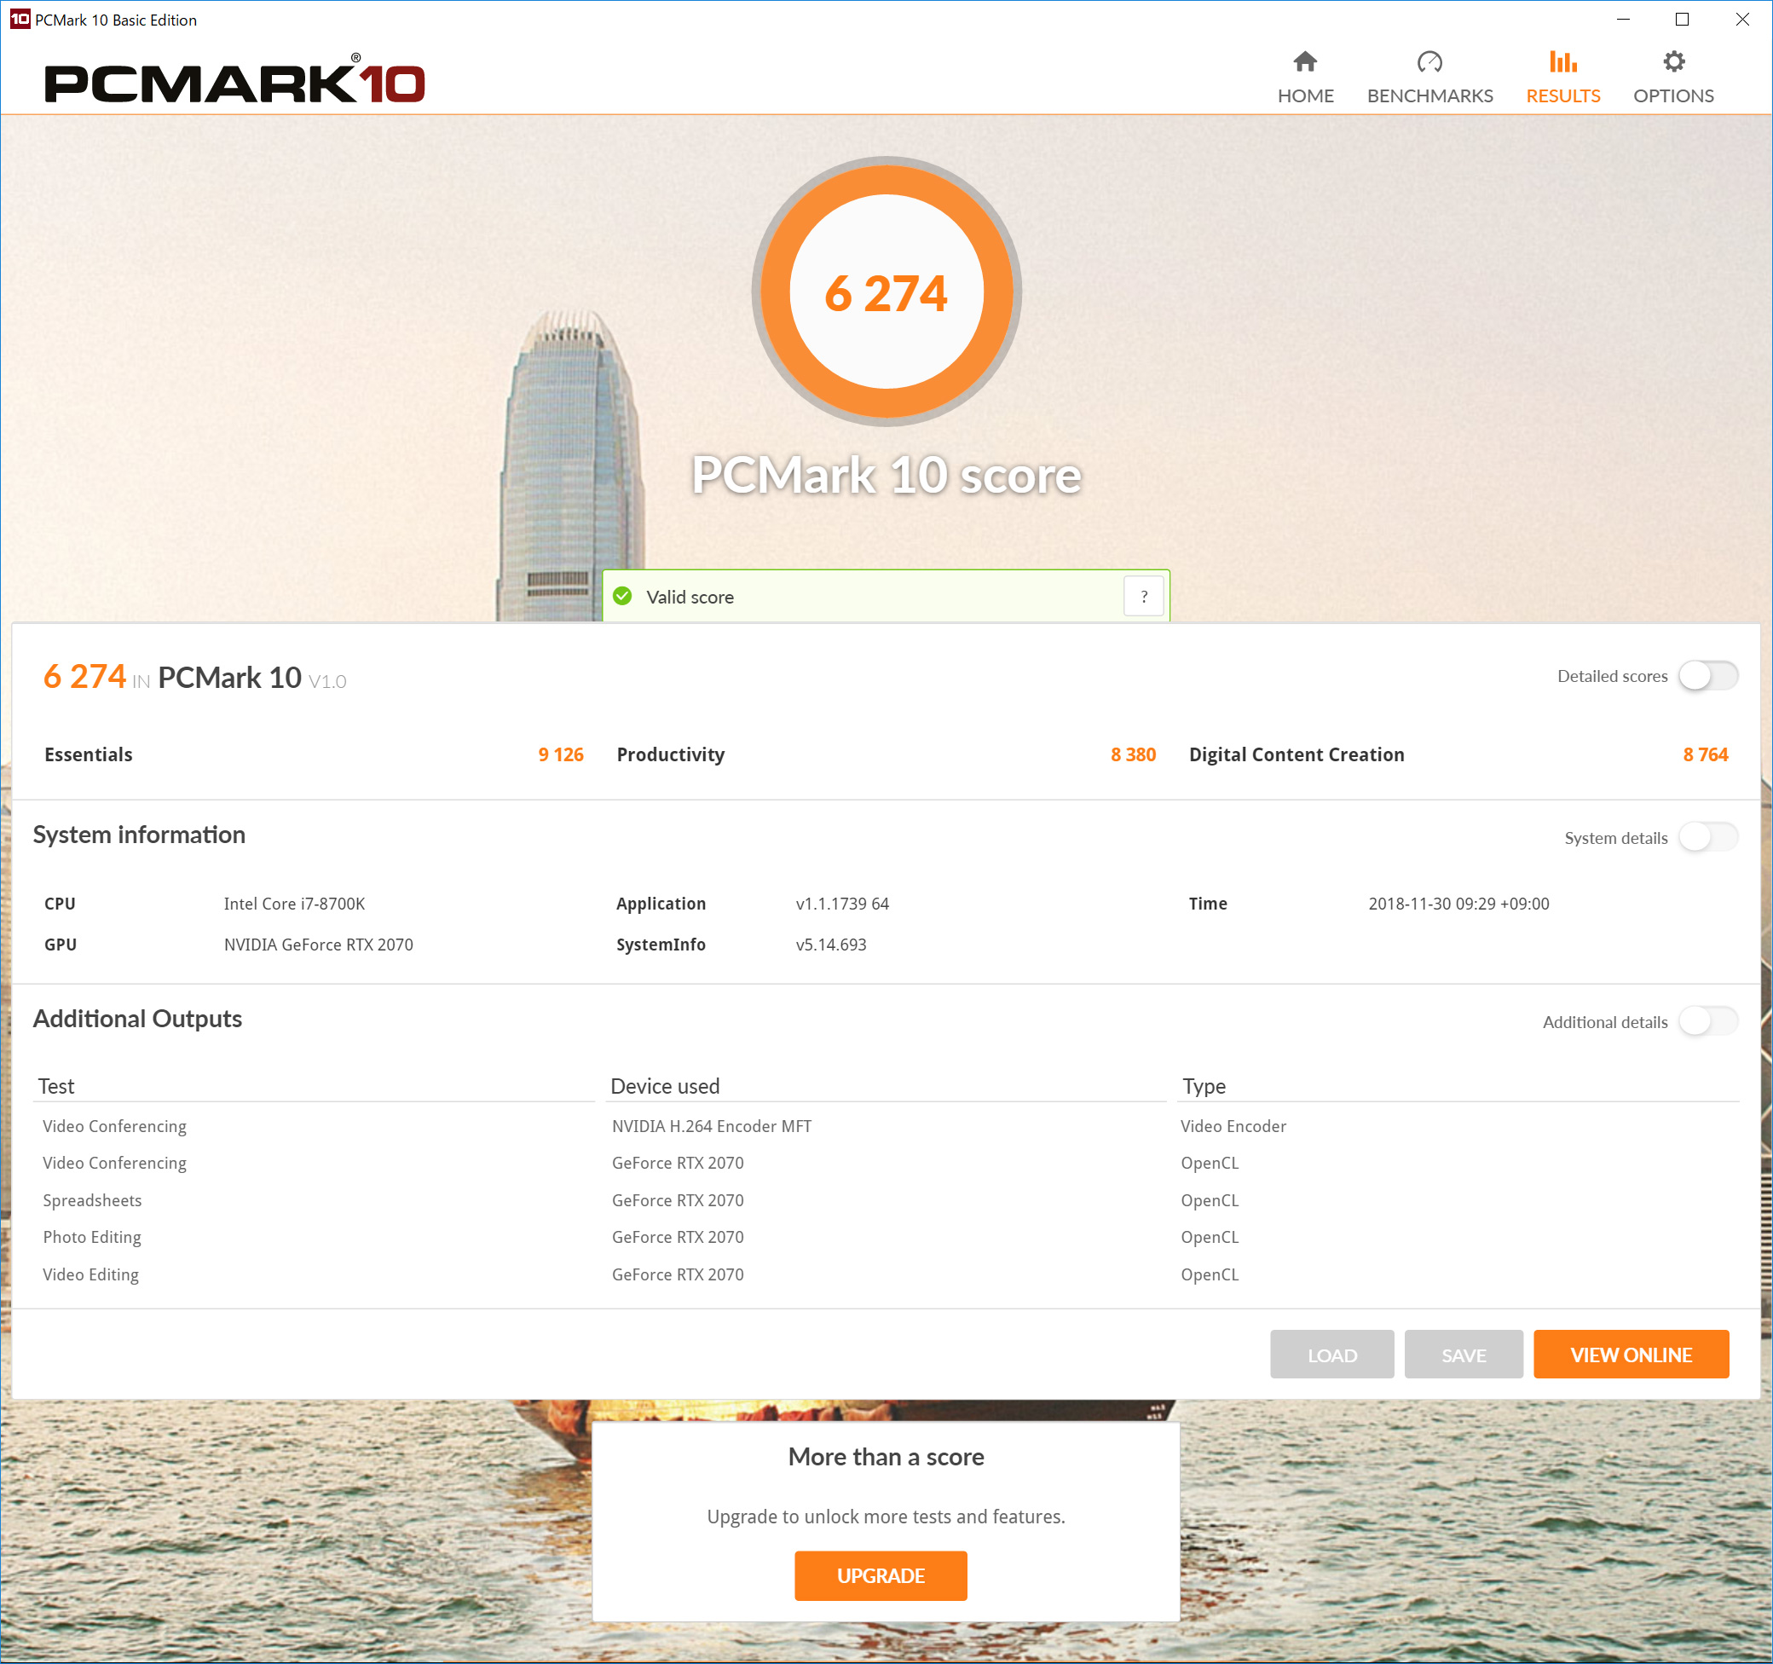1773x1664 pixels.
Task: Close the PCMark 10 window
Action: [1741, 19]
